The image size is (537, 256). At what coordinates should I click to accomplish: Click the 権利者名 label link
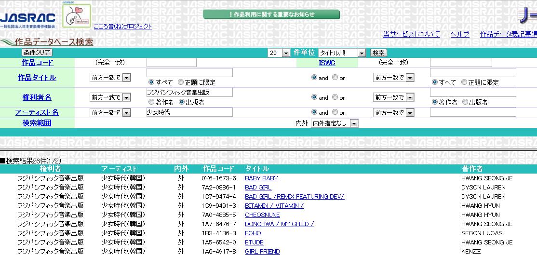click(37, 97)
